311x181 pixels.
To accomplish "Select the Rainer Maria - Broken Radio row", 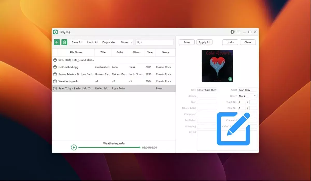I will [114, 74].
